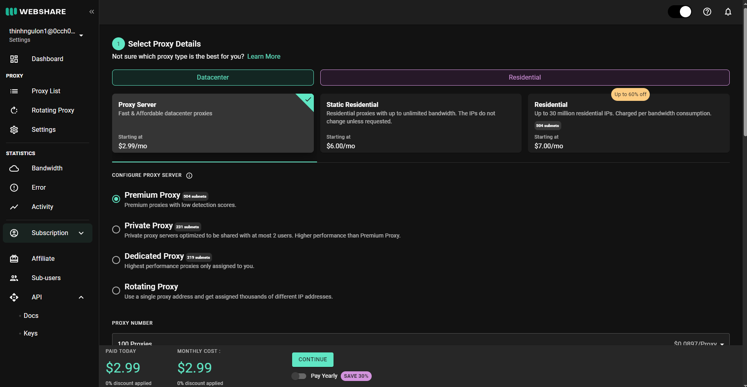
Task: Click the Activity trend-line icon
Action: click(14, 207)
